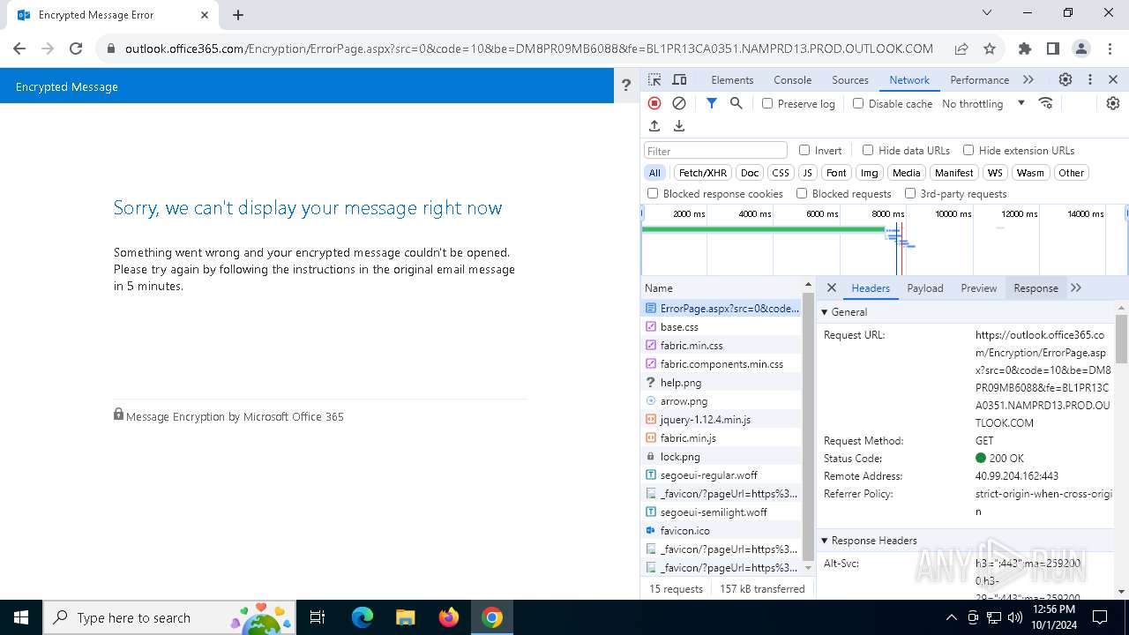The width and height of the screenshot is (1129, 635).
Task: Show more DevTools tabs chevron
Action: click(x=1028, y=79)
